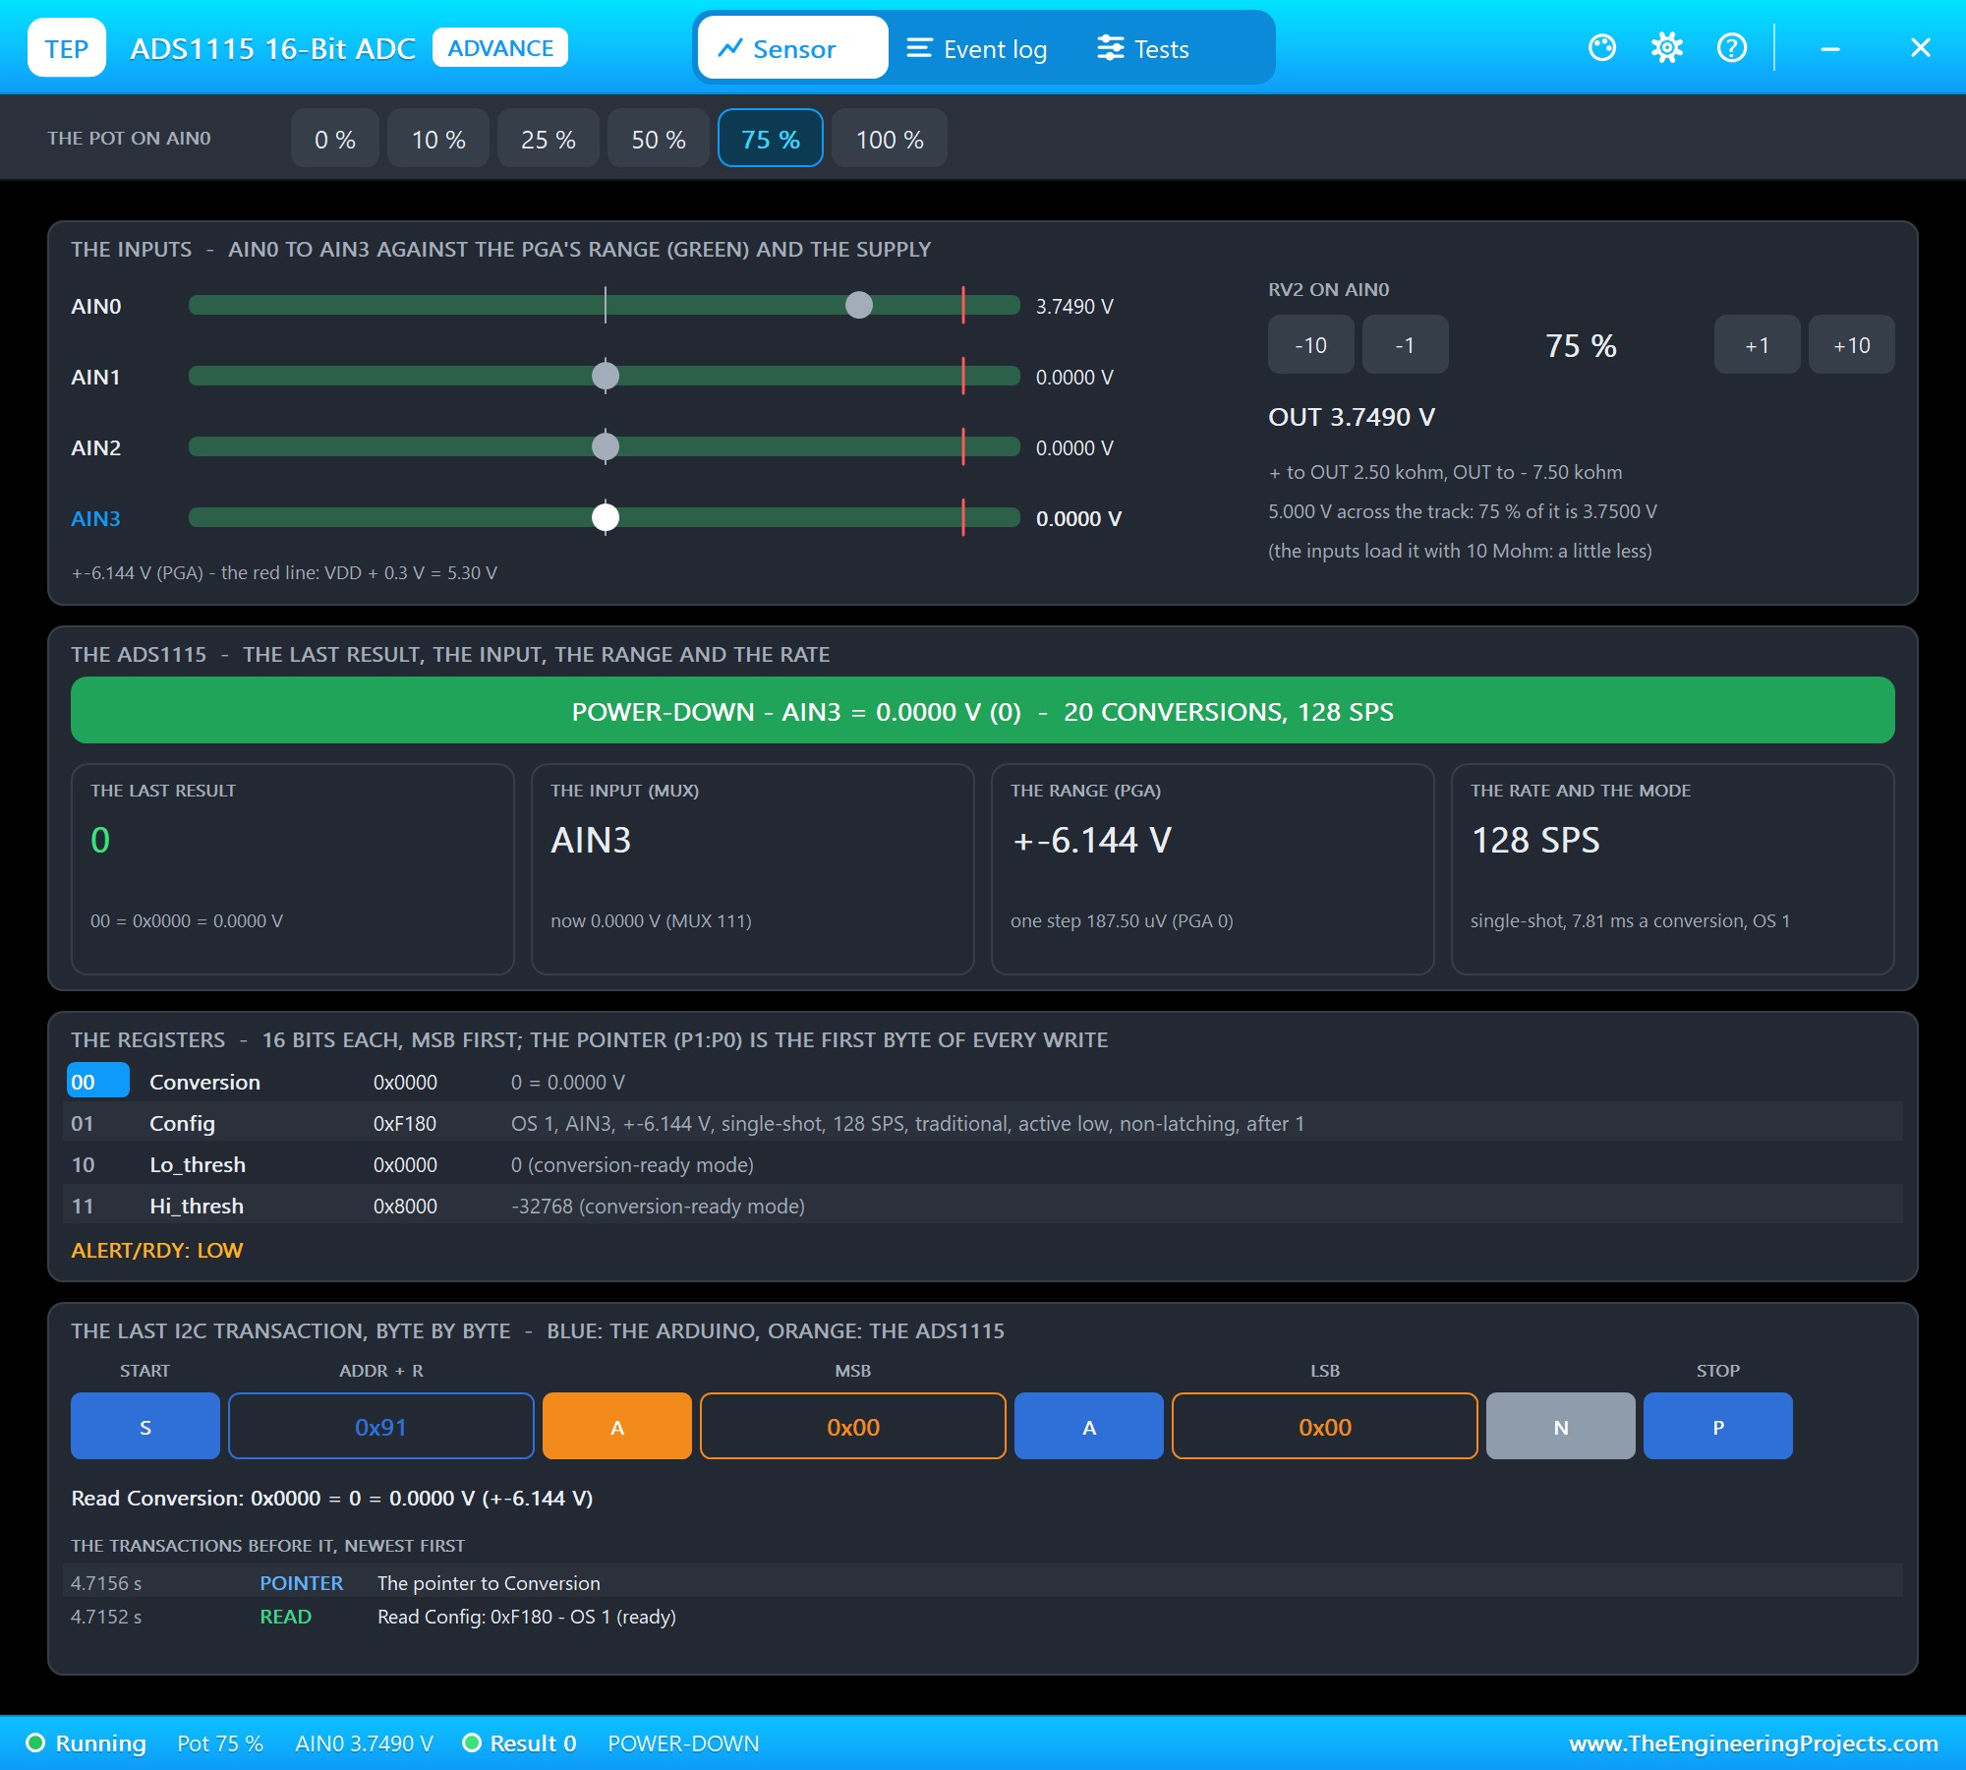Click the 0x91 address byte box

[381, 1426]
